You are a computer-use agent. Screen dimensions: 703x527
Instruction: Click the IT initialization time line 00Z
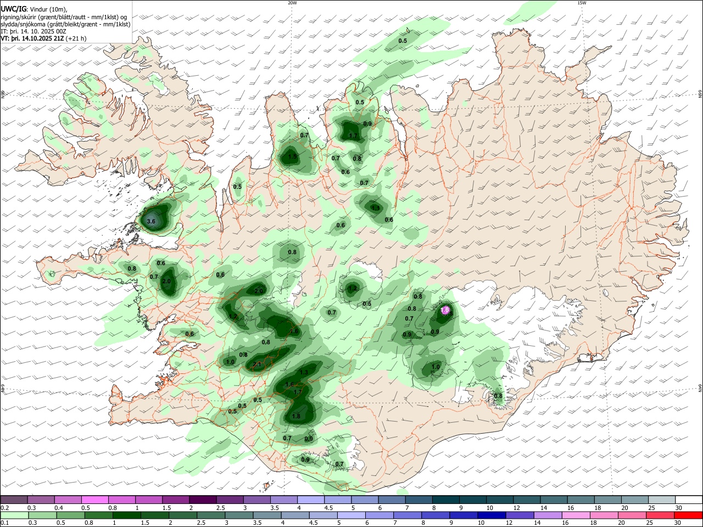[x=34, y=32]
